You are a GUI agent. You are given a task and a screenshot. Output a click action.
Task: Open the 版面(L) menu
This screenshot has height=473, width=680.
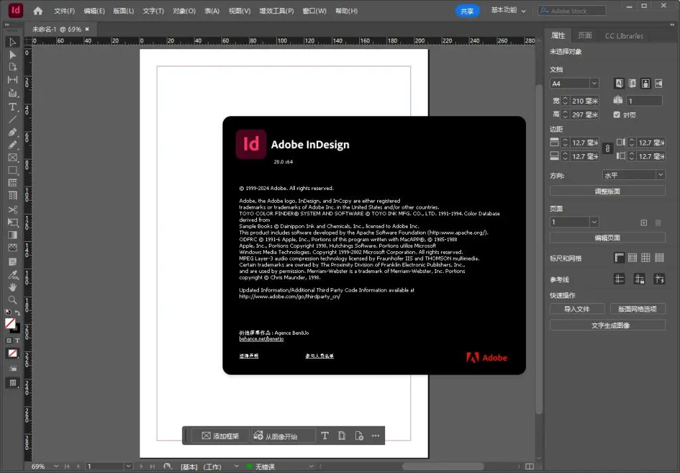coord(124,11)
